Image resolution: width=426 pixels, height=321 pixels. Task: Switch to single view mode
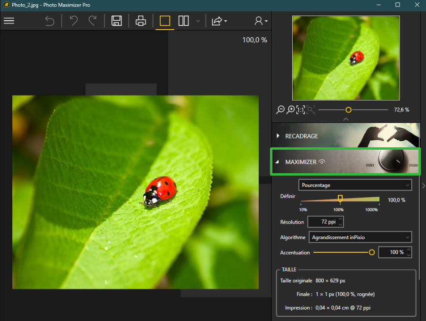(164, 21)
